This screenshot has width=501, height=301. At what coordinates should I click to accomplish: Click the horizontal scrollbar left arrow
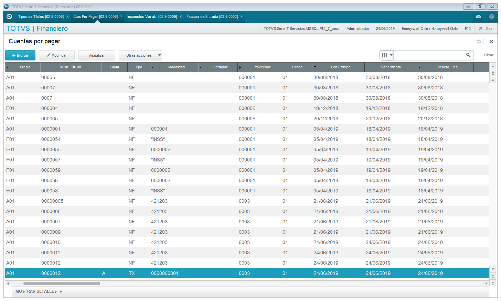(8, 283)
